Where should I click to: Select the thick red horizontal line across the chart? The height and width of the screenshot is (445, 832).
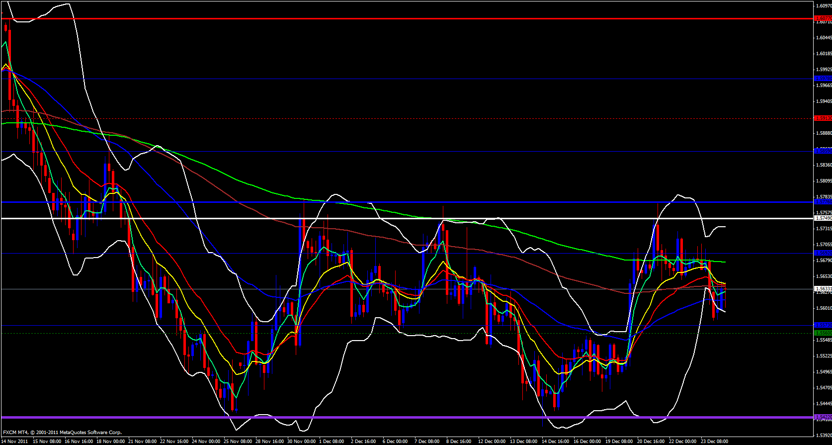(x=407, y=18)
